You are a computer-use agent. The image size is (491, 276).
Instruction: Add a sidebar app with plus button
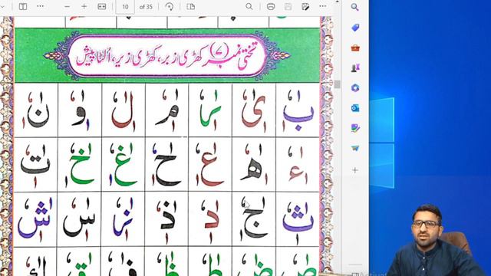pos(355,170)
